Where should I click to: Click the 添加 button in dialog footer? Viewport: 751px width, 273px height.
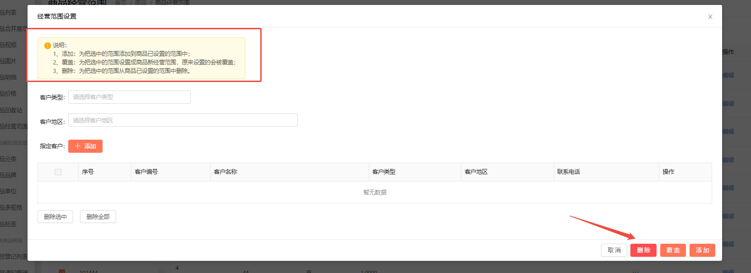702,250
